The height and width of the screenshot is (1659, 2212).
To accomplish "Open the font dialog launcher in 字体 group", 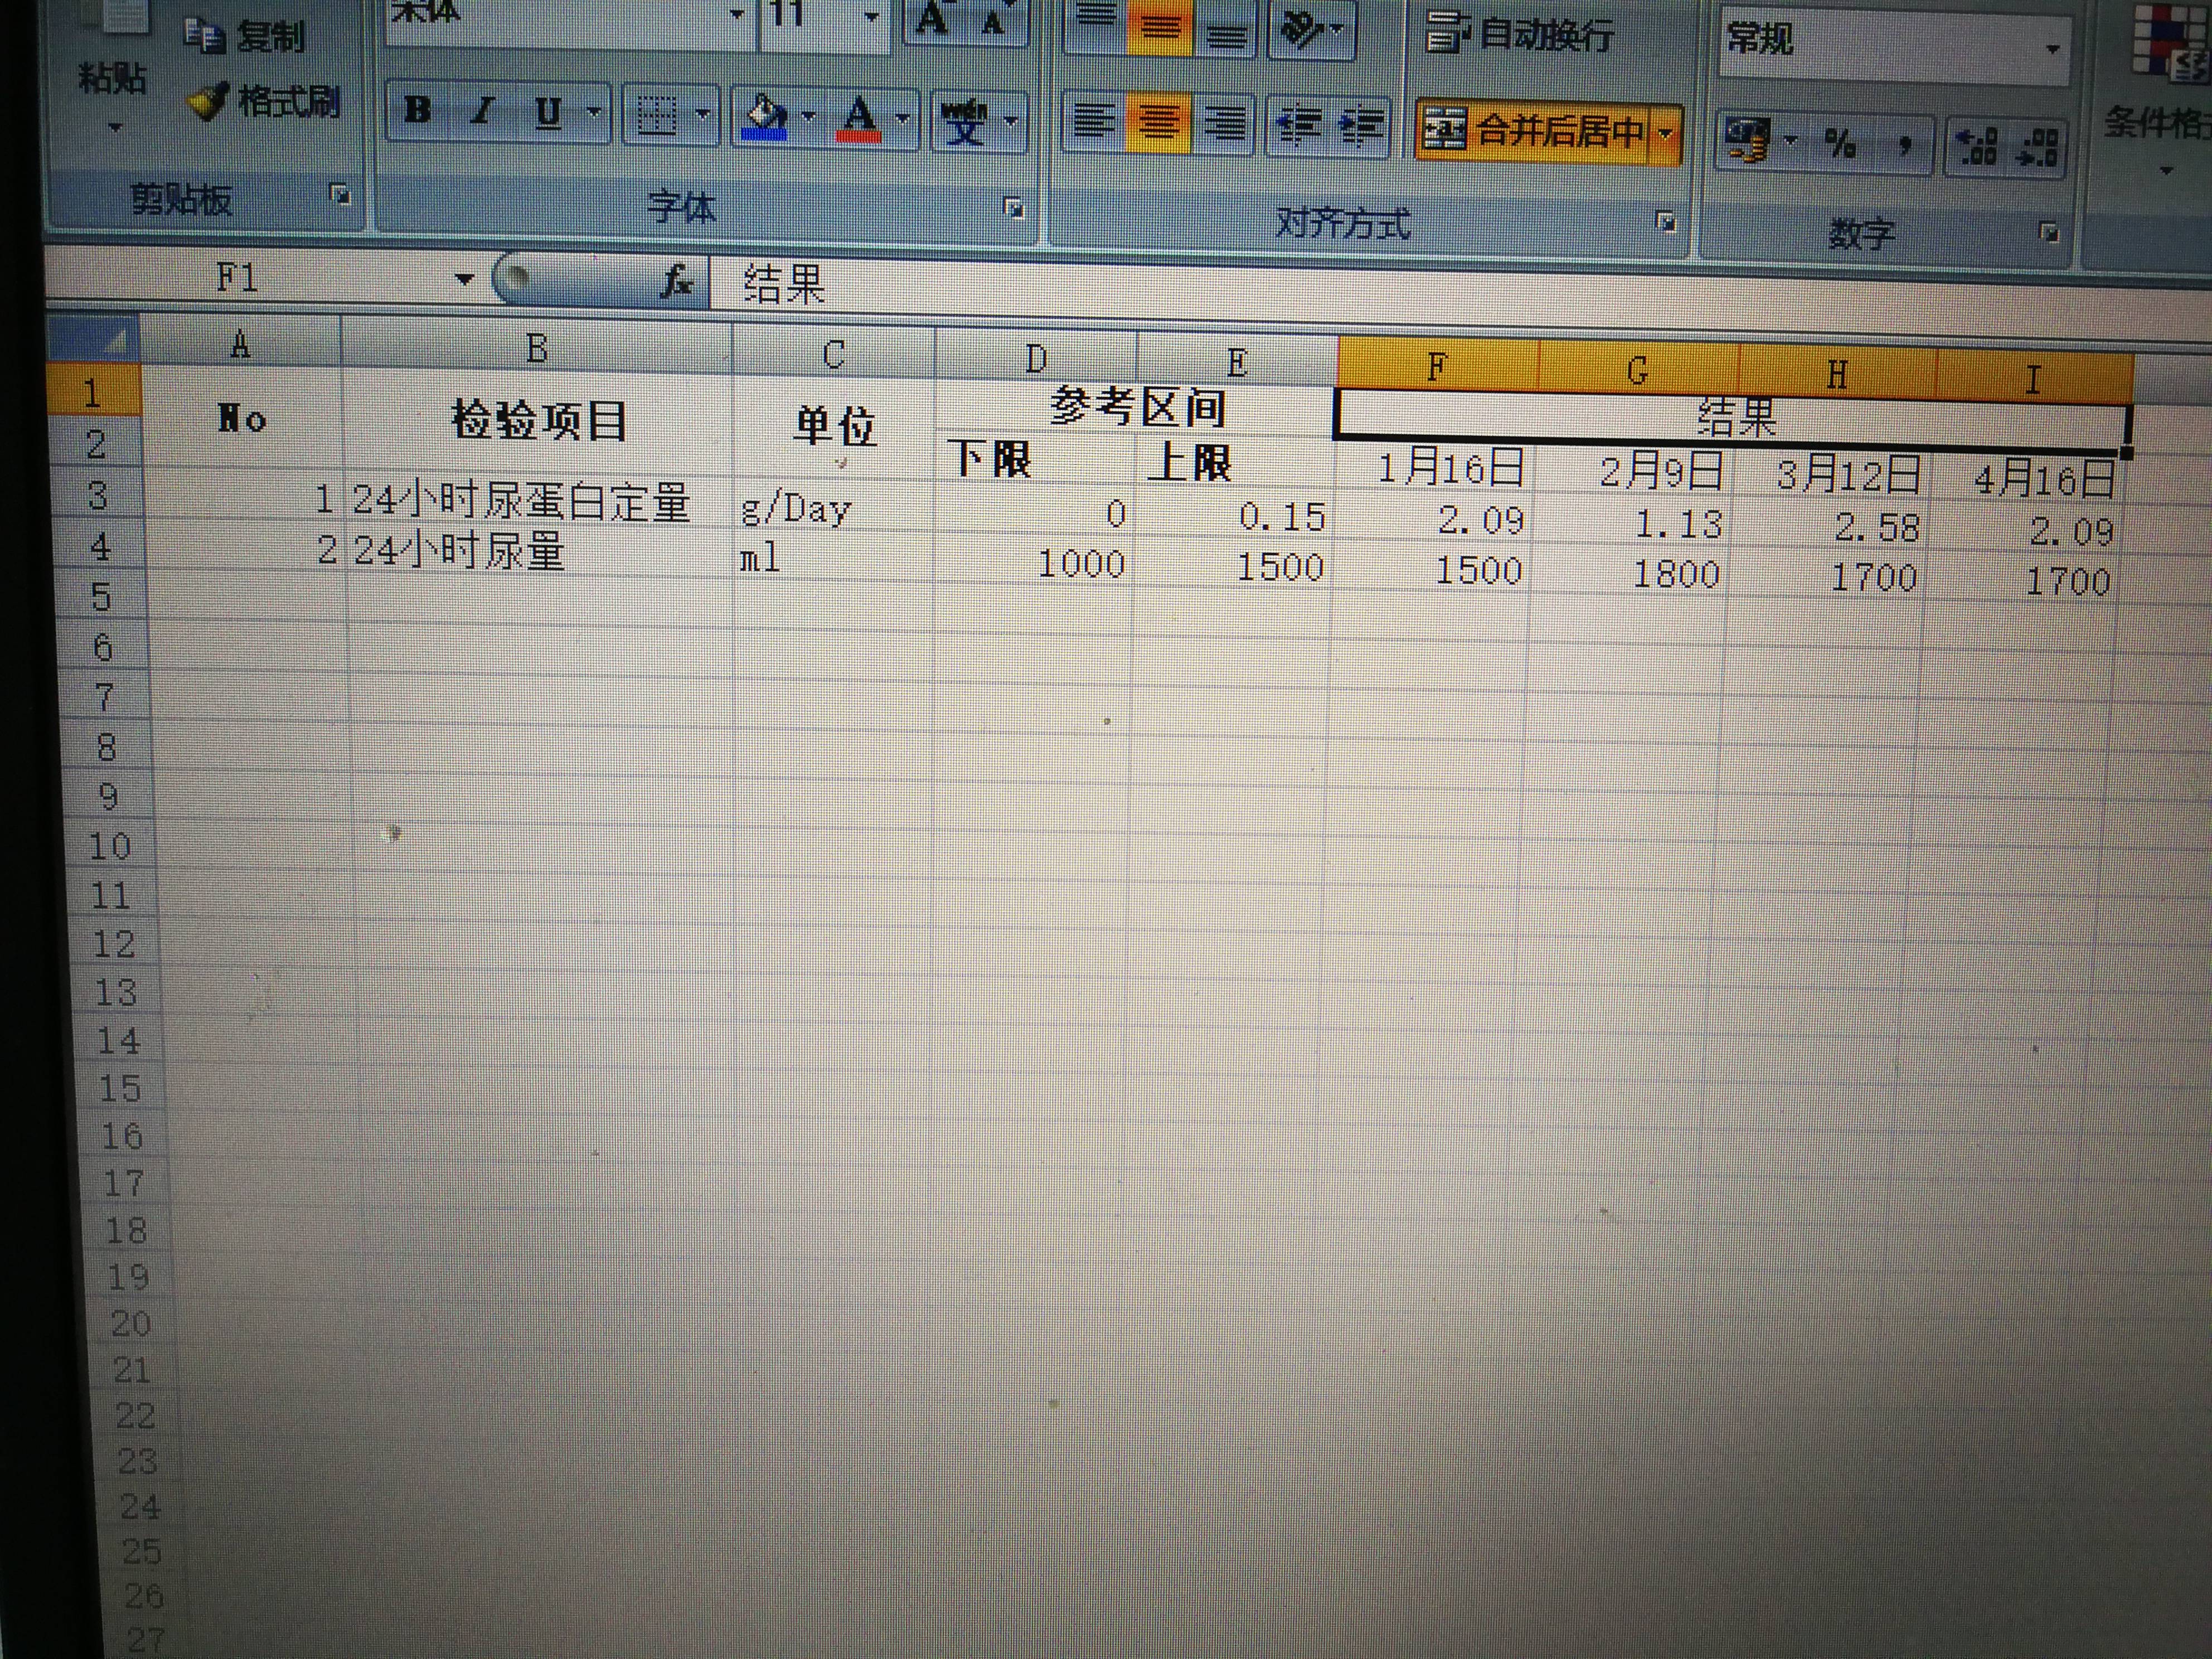I will pyautogui.click(x=1014, y=208).
